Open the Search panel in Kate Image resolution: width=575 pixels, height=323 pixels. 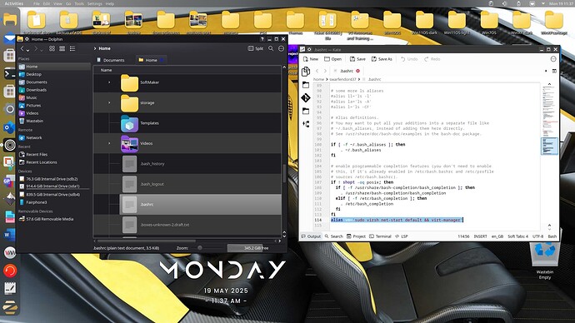[333, 236]
